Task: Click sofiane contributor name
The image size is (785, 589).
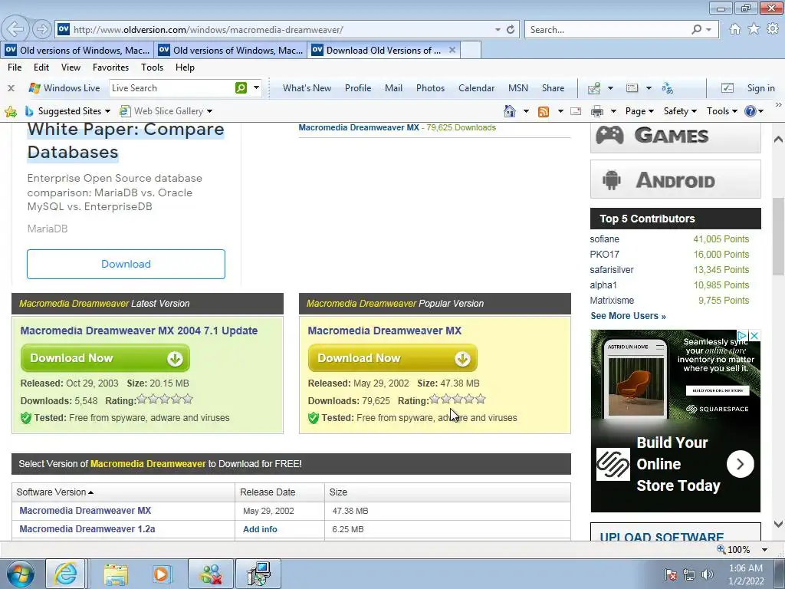Action: (604, 239)
